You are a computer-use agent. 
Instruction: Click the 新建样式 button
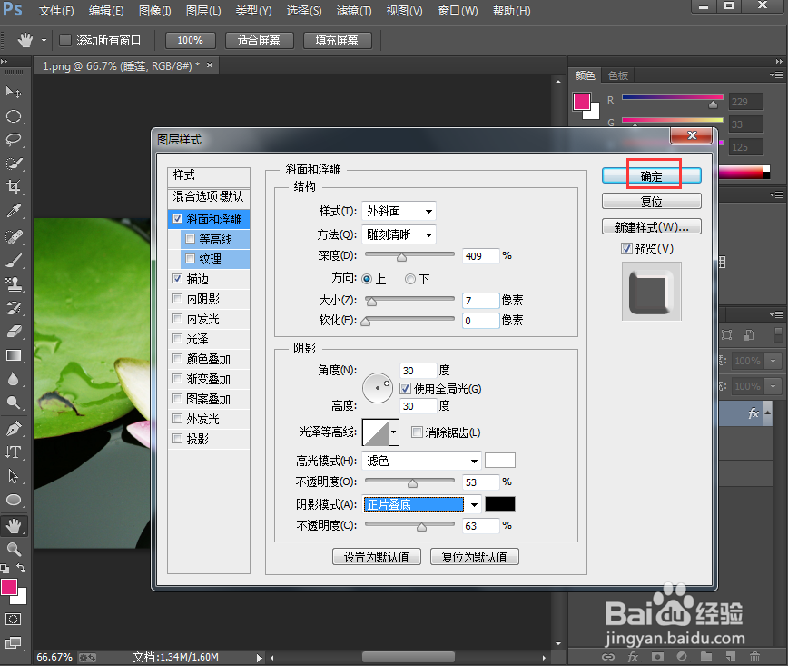tap(650, 226)
